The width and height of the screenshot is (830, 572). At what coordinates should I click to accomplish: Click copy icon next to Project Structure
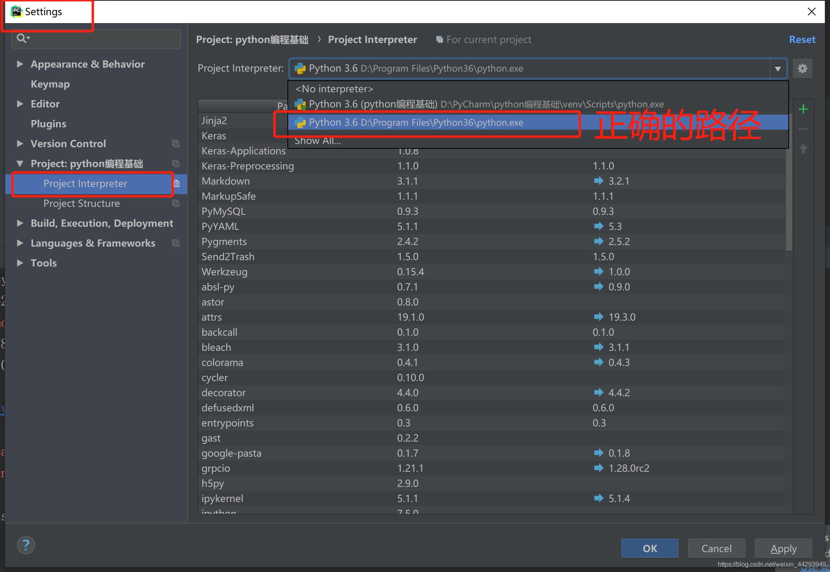pyautogui.click(x=176, y=203)
